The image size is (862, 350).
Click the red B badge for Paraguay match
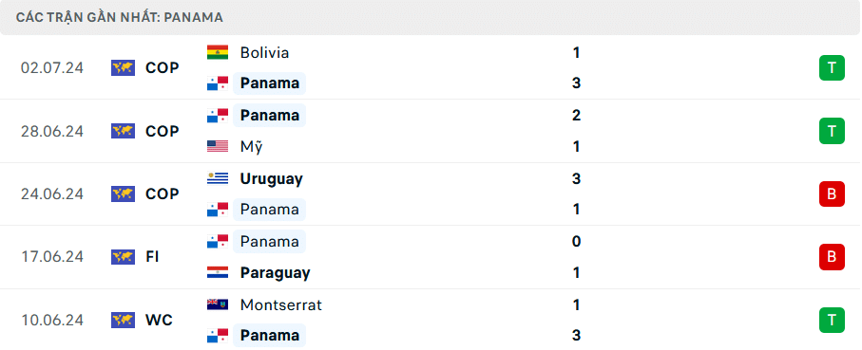tap(832, 257)
